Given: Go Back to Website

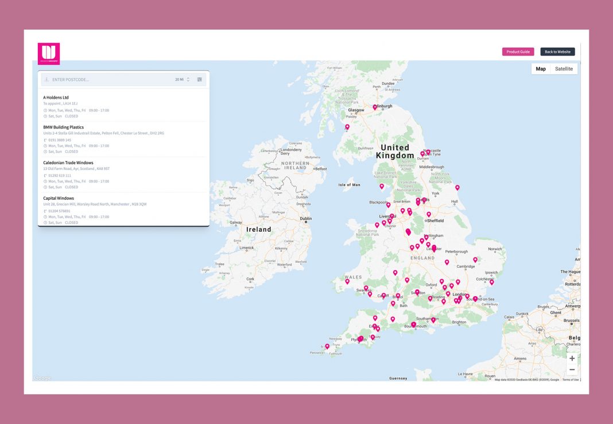Looking at the screenshot, I should click(x=557, y=52).
